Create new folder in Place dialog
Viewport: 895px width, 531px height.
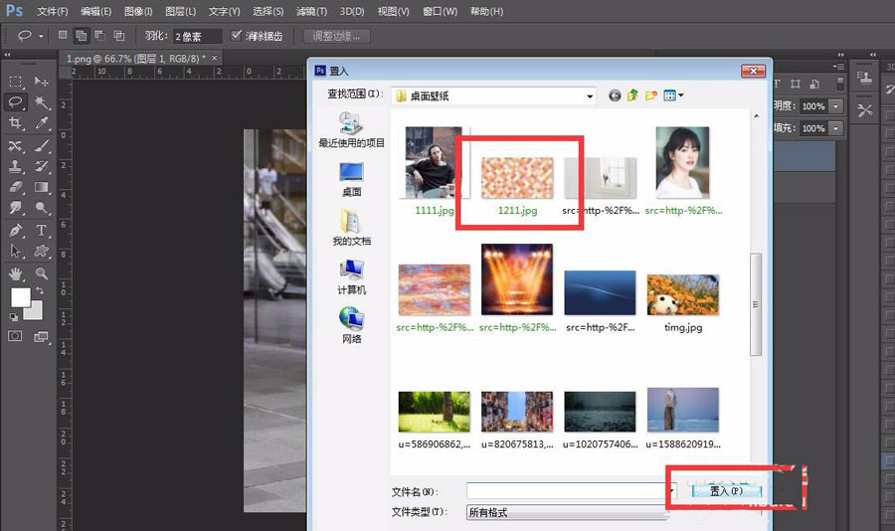tap(650, 95)
